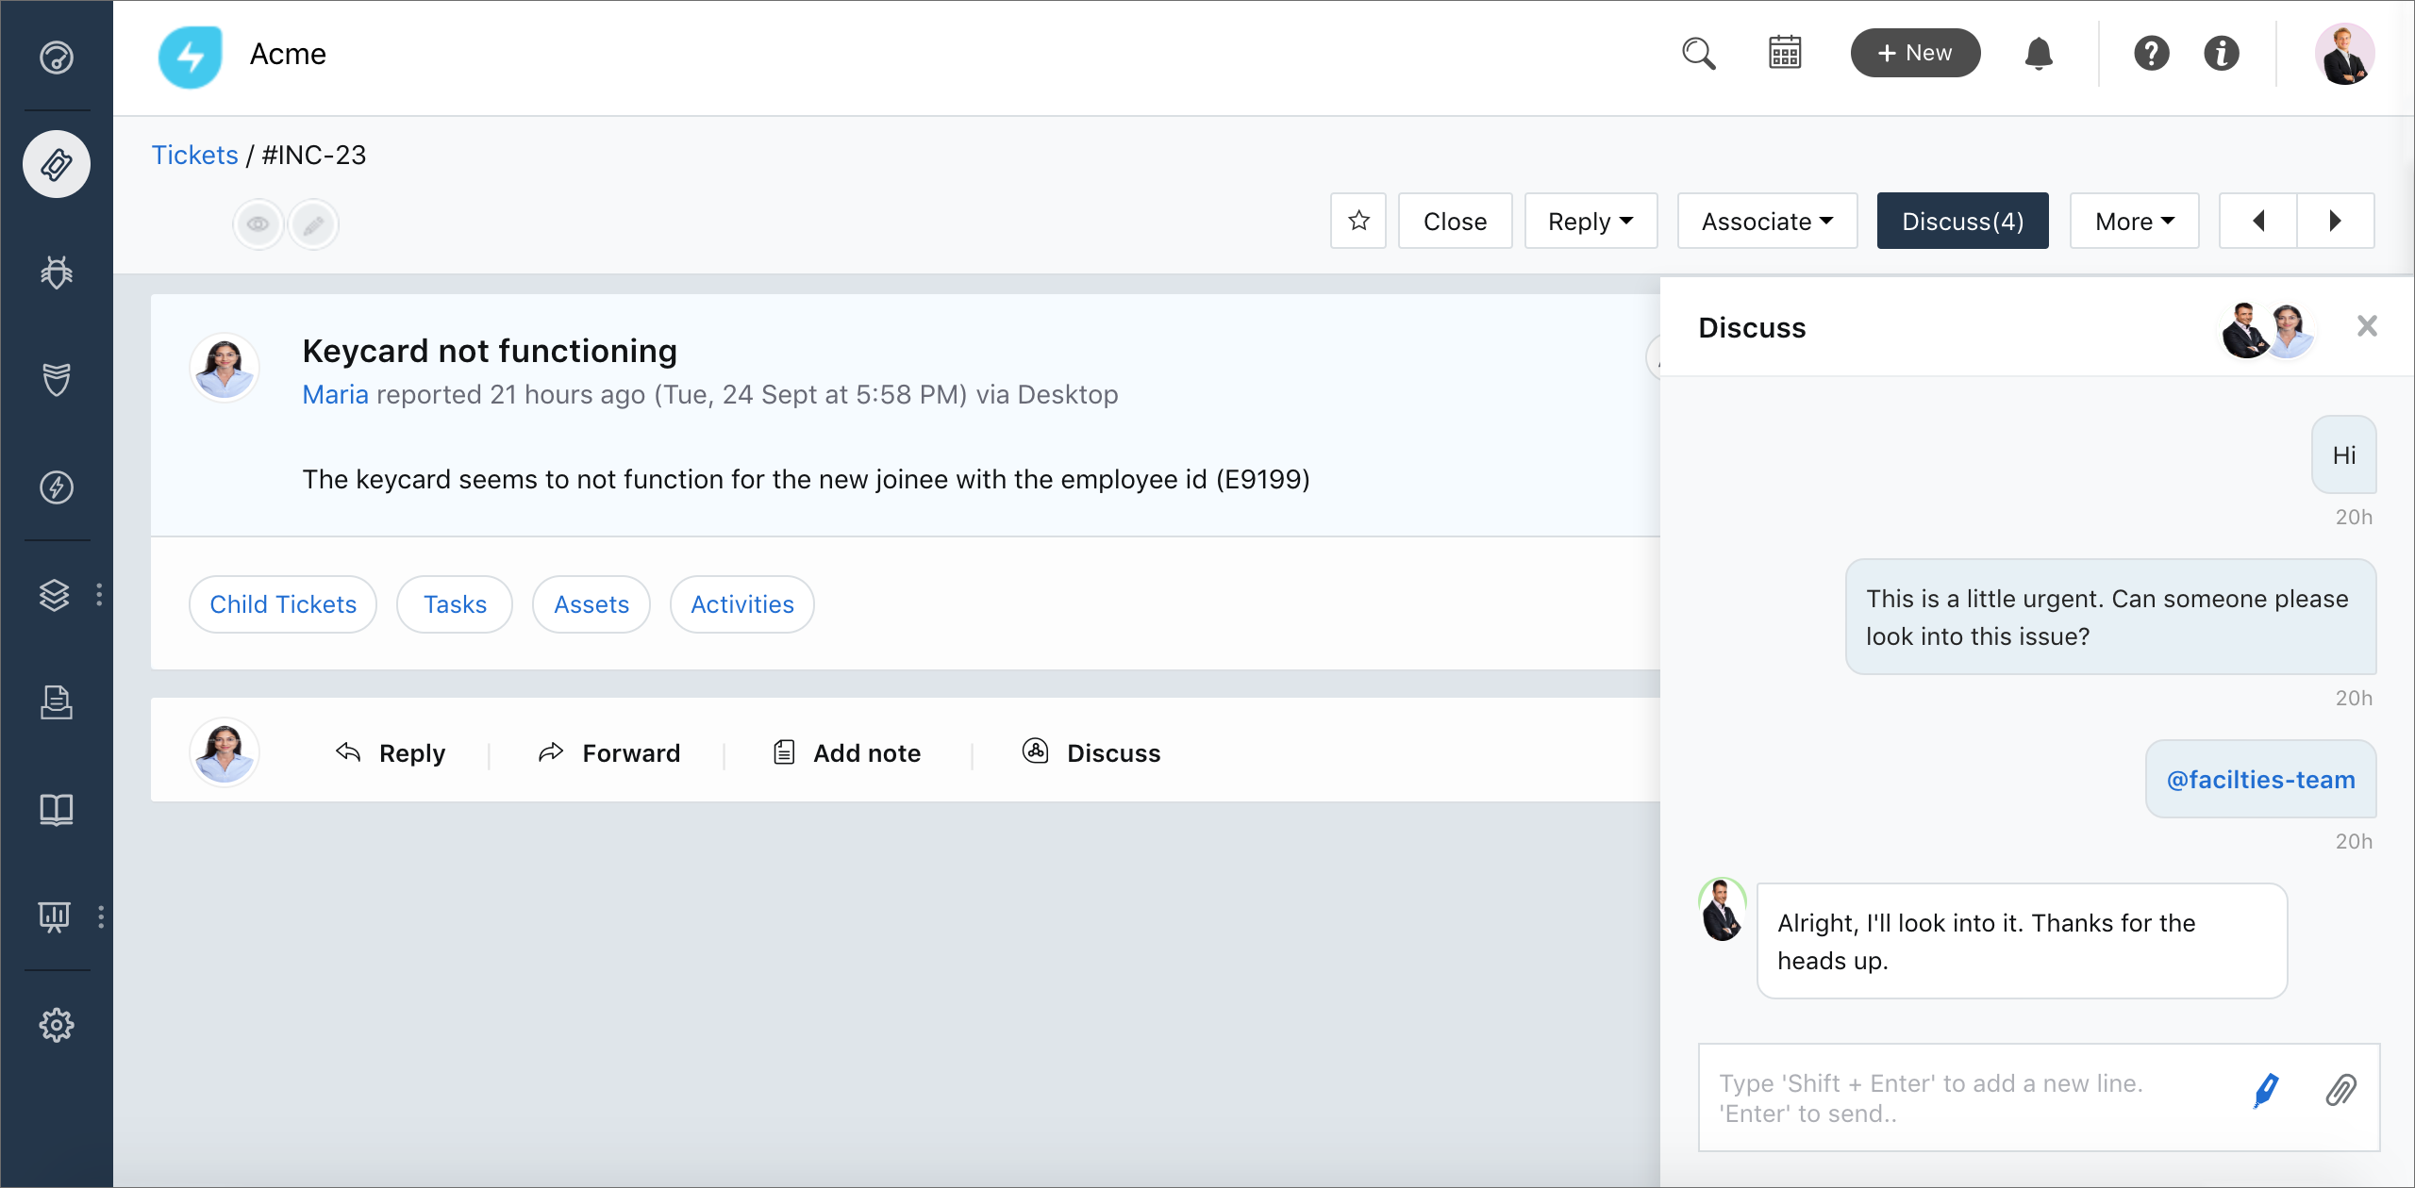Expand options dots beside Assets sidebar icon
Screen dimensions: 2415x1188
coord(99,595)
